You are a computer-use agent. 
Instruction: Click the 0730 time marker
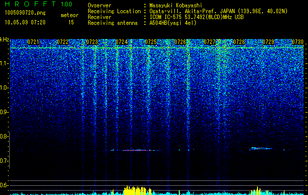[x=298, y=42]
